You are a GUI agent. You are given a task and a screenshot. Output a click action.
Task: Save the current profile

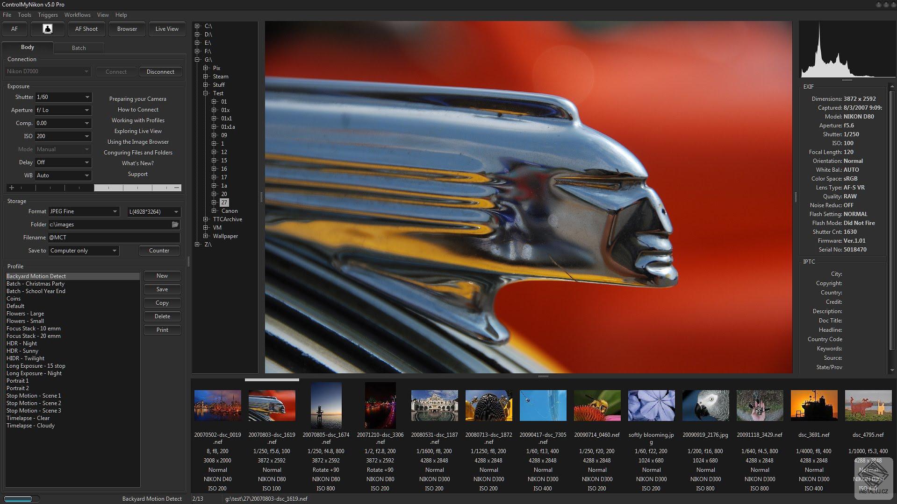click(x=162, y=289)
